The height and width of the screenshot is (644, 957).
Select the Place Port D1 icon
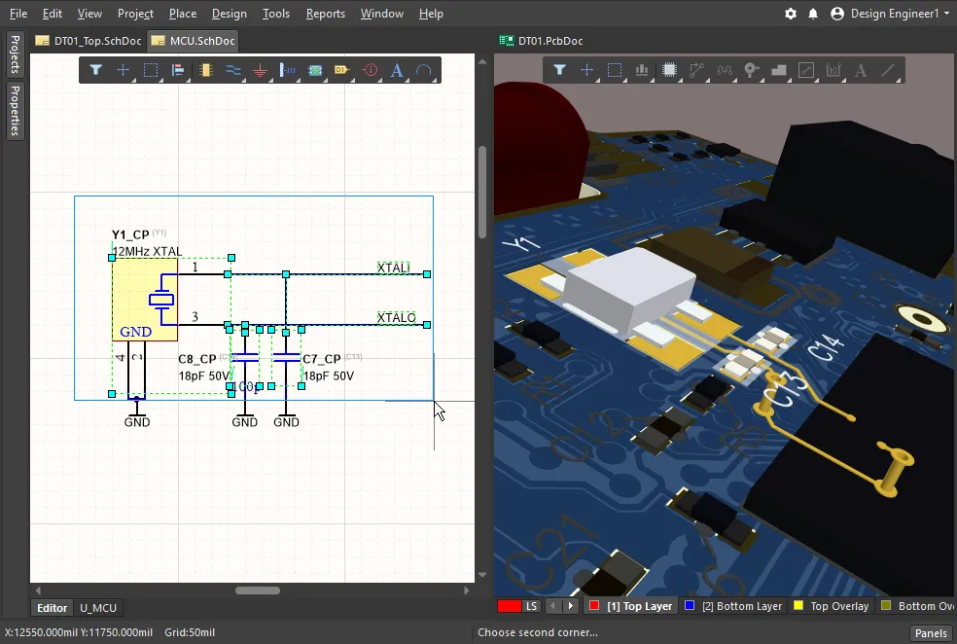tap(341, 70)
